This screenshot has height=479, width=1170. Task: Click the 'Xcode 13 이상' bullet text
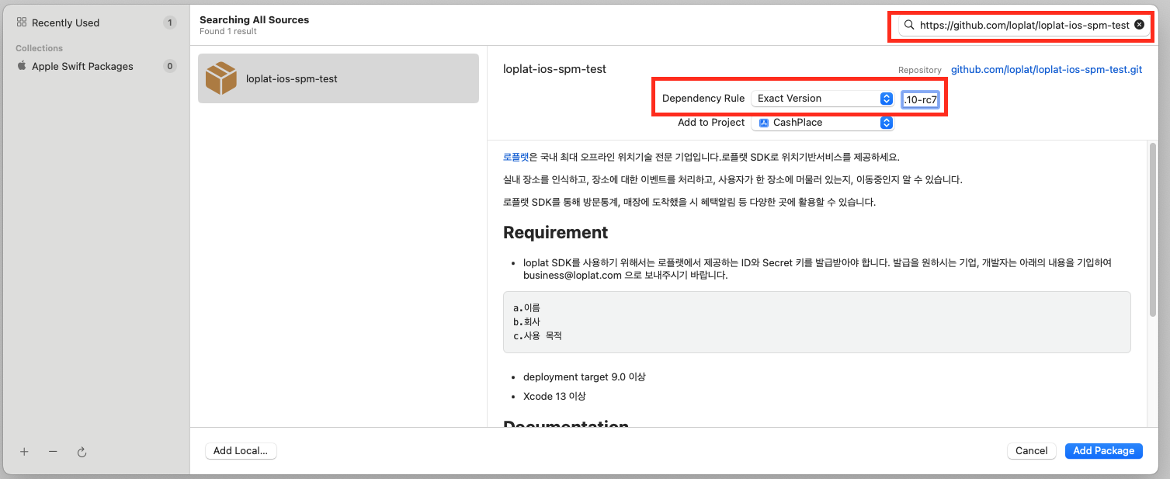(x=554, y=396)
